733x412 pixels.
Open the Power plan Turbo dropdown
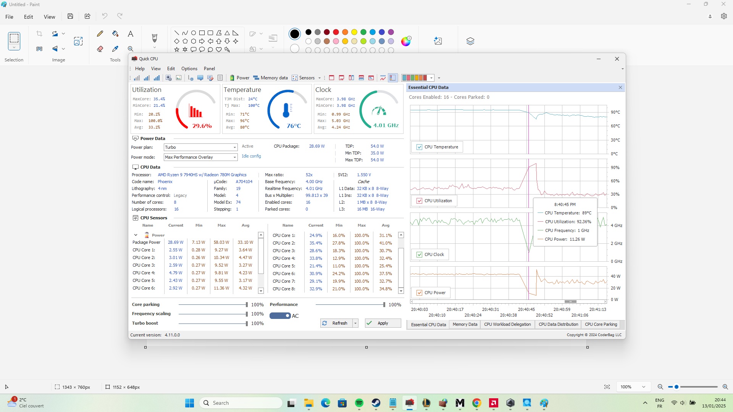pyautogui.click(x=201, y=147)
